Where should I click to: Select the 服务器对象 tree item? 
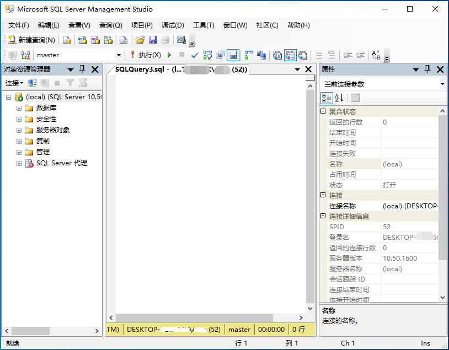pos(53,130)
